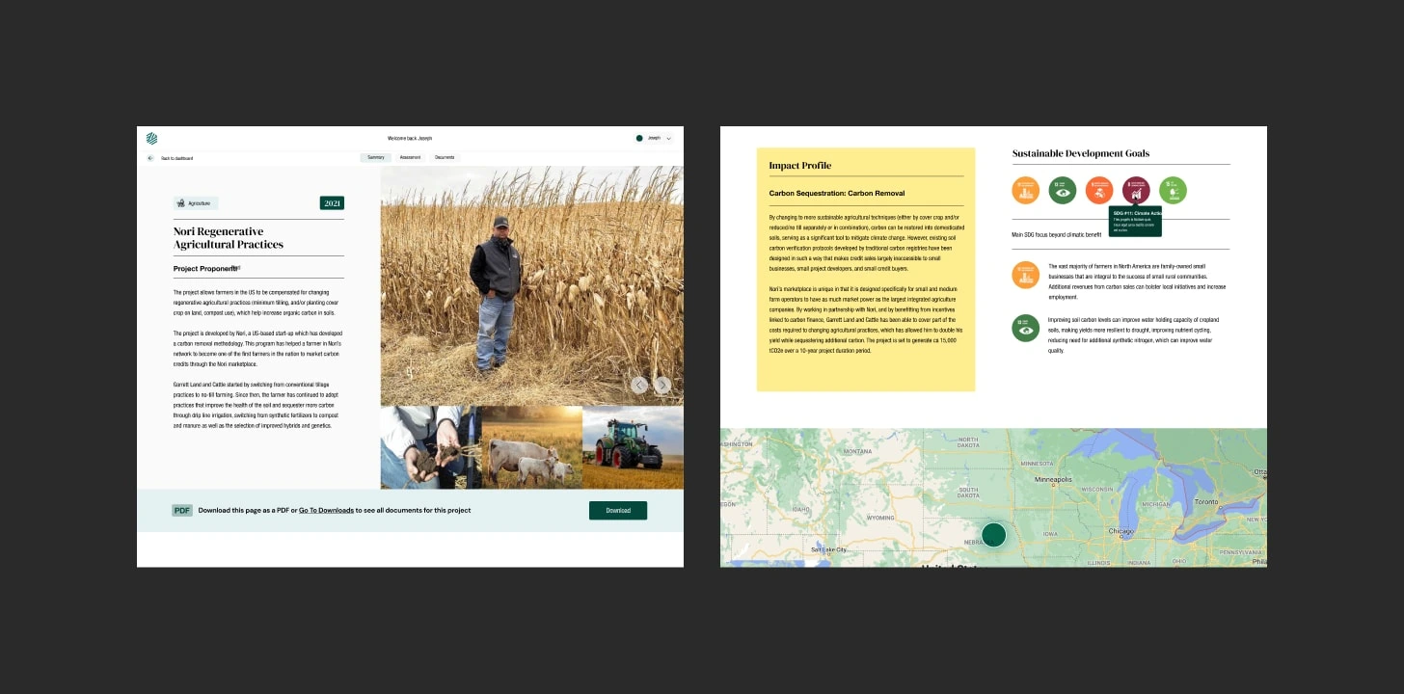Image resolution: width=1404 pixels, height=694 pixels.
Task: Click the PDF badge icon in the download bar
Action: click(x=182, y=510)
